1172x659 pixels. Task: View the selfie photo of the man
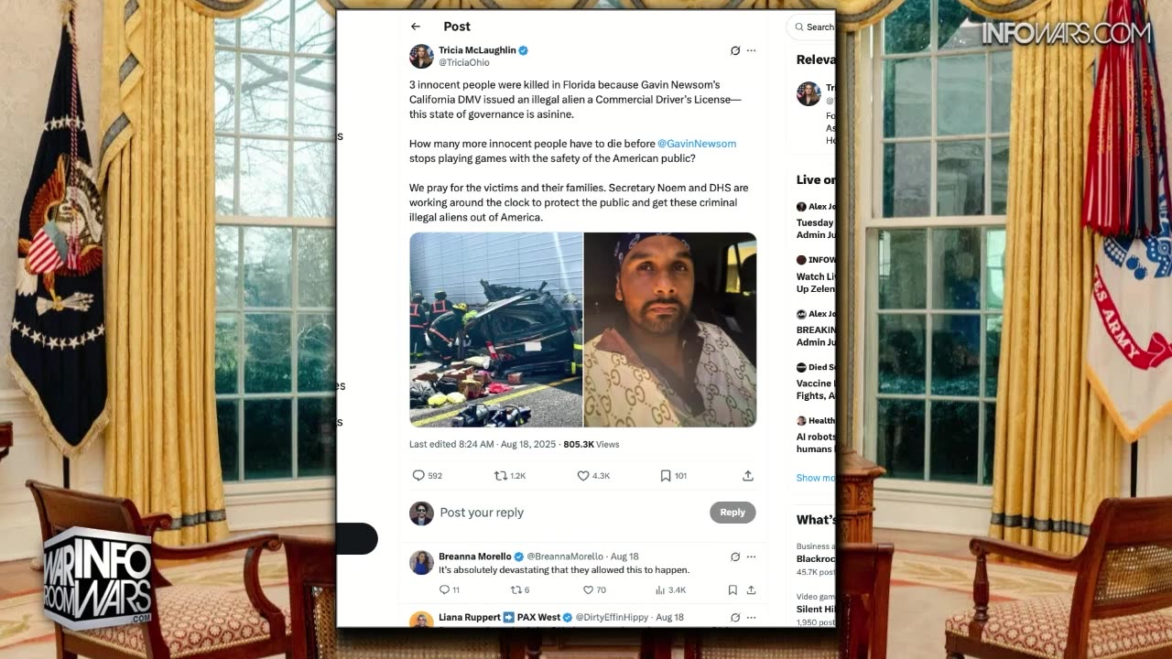pos(670,329)
